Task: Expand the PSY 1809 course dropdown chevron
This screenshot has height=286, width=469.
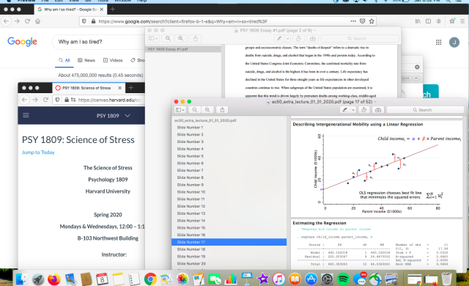Action: tap(128, 115)
